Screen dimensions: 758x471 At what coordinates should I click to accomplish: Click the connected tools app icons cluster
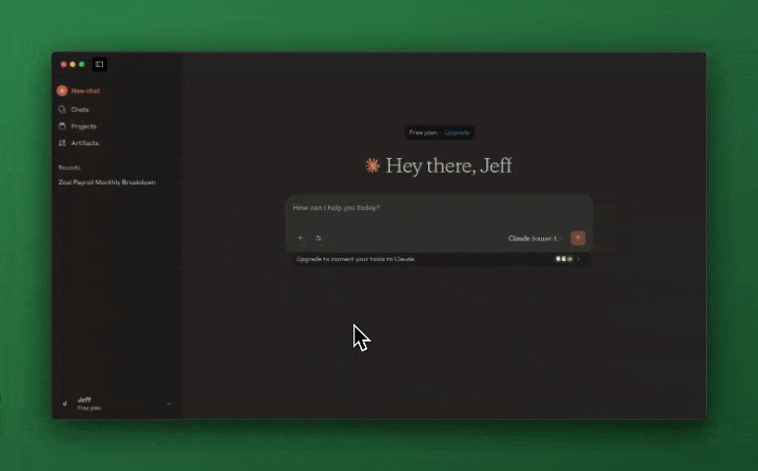(564, 259)
